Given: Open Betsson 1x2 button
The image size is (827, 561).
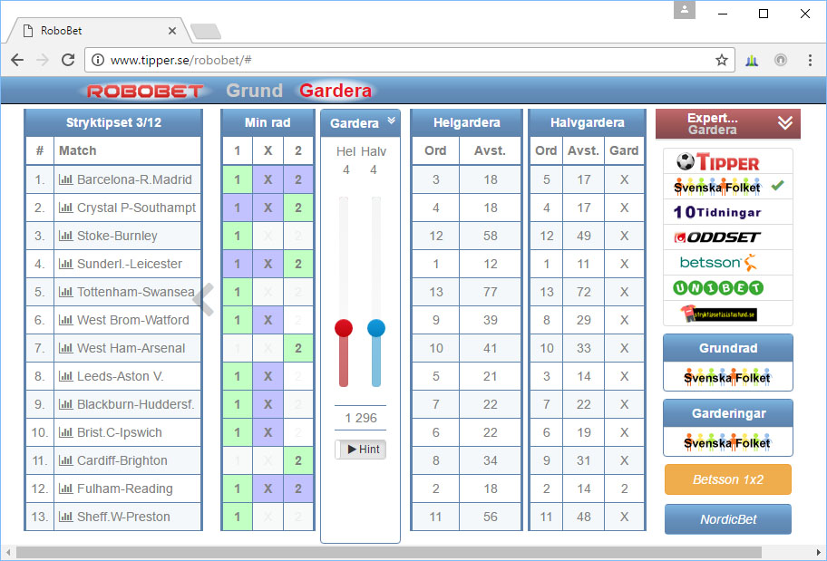Looking at the screenshot, I should [x=728, y=479].
